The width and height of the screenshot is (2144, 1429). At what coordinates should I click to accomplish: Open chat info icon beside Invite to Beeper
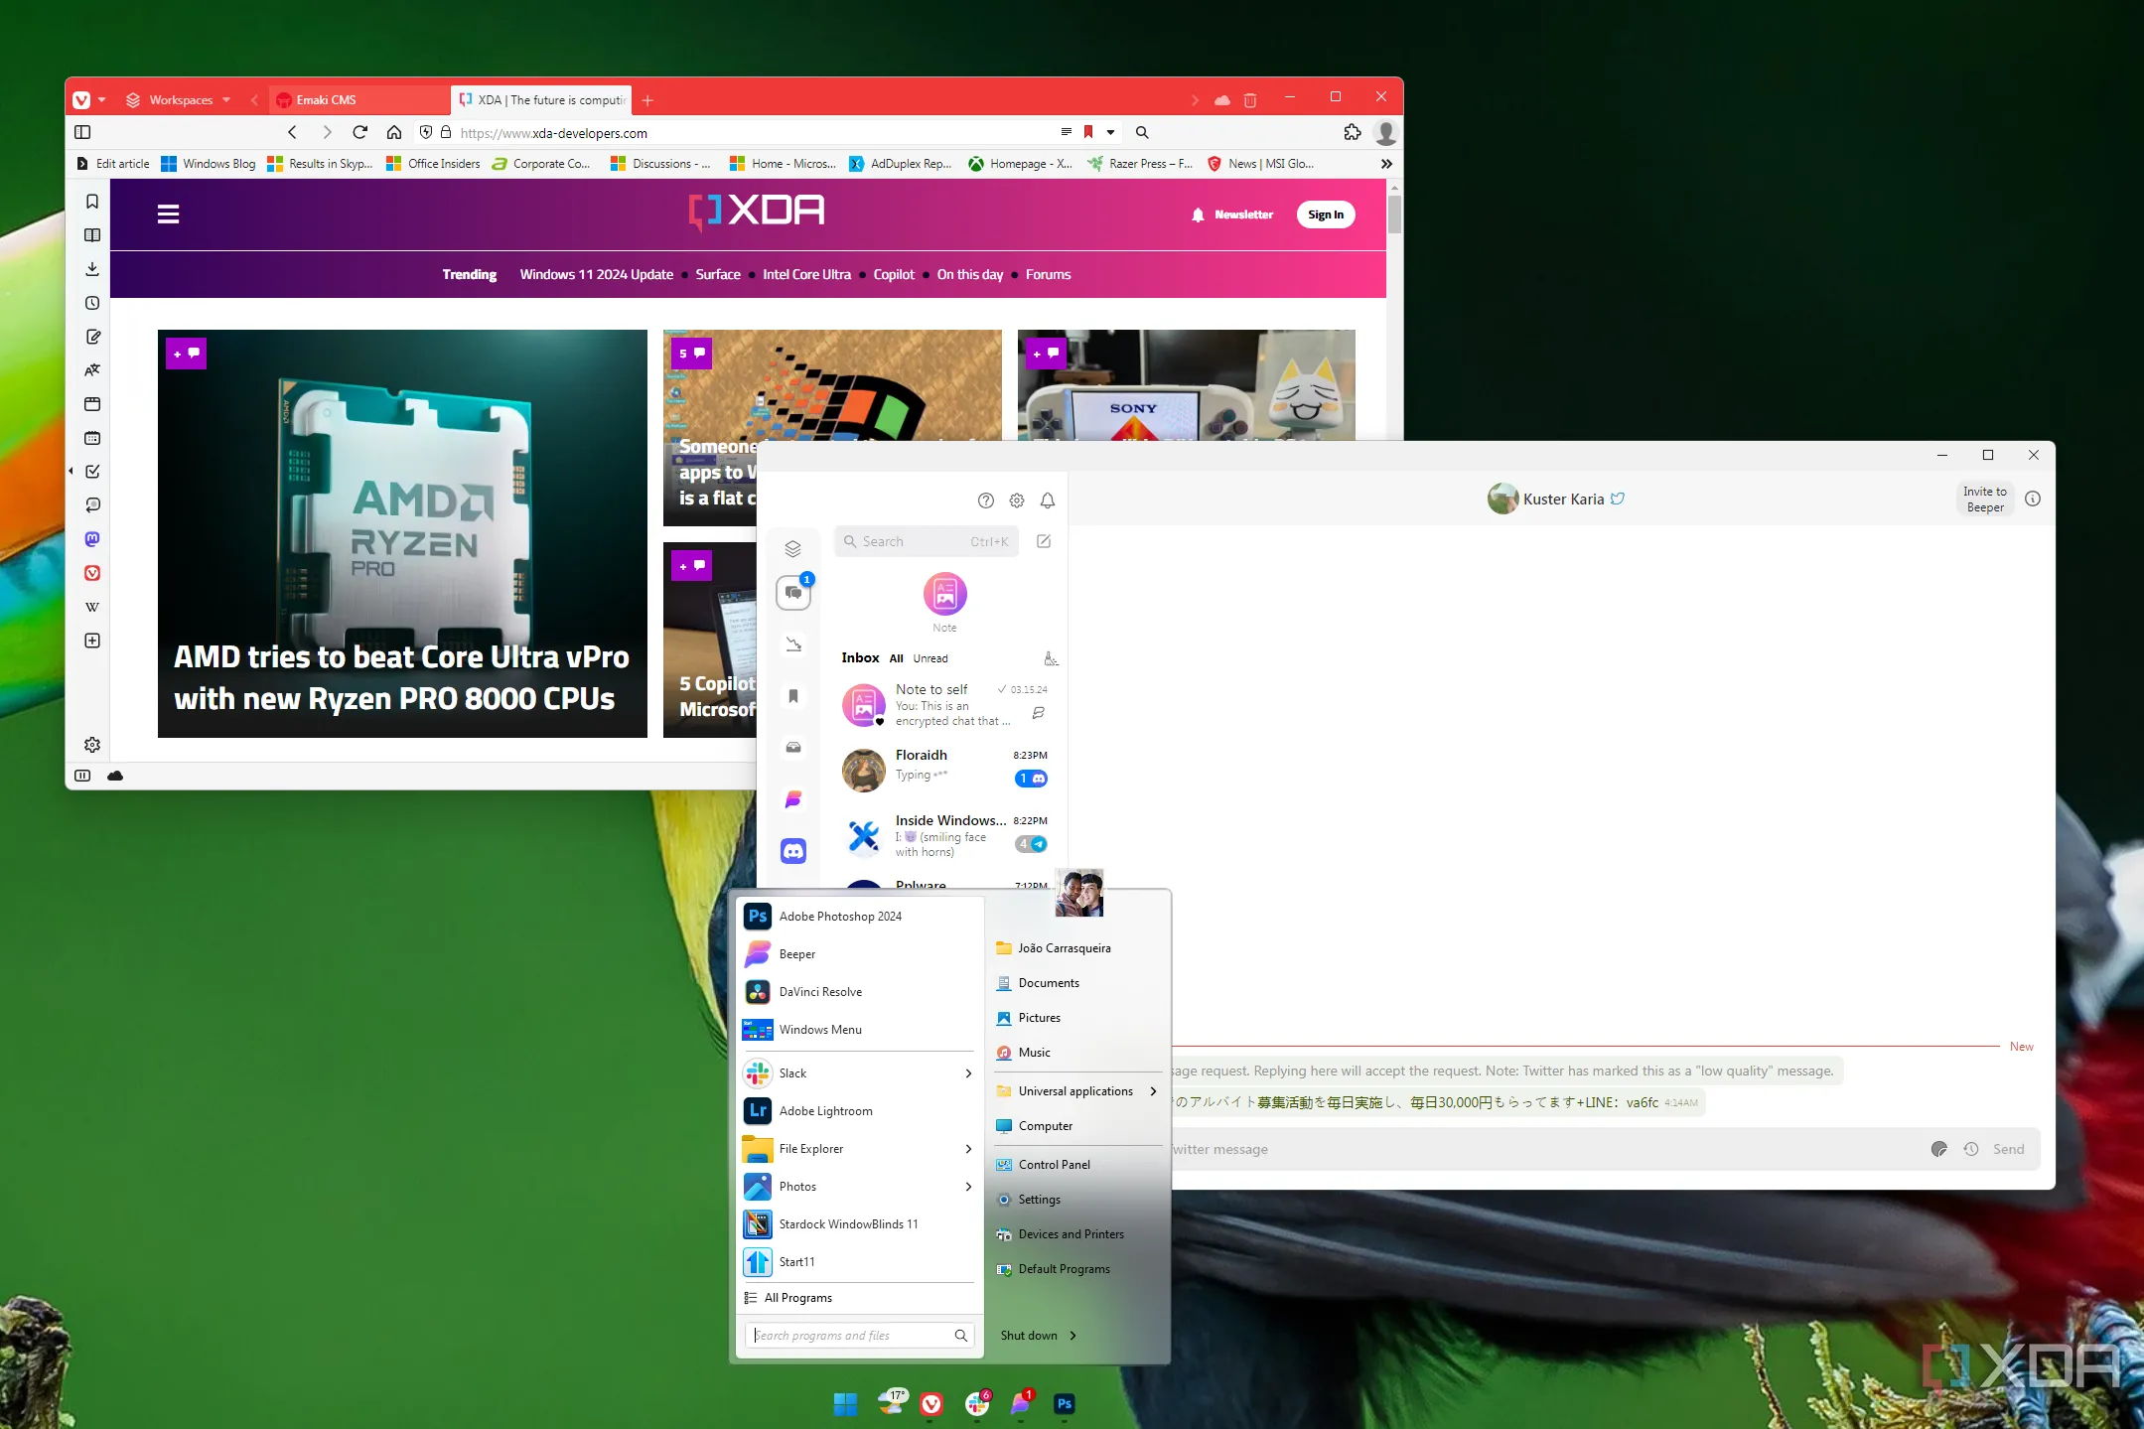(2032, 499)
